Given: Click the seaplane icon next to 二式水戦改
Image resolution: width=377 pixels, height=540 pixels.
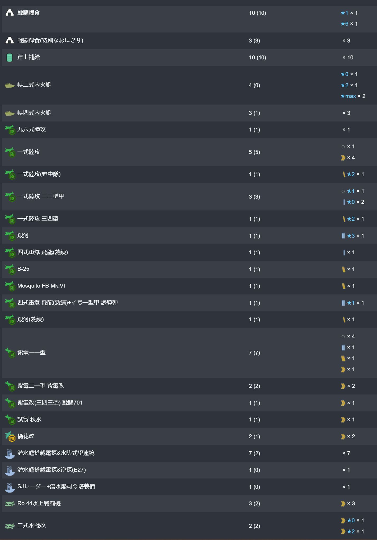Looking at the screenshot, I should pyautogui.click(x=10, y=526).
